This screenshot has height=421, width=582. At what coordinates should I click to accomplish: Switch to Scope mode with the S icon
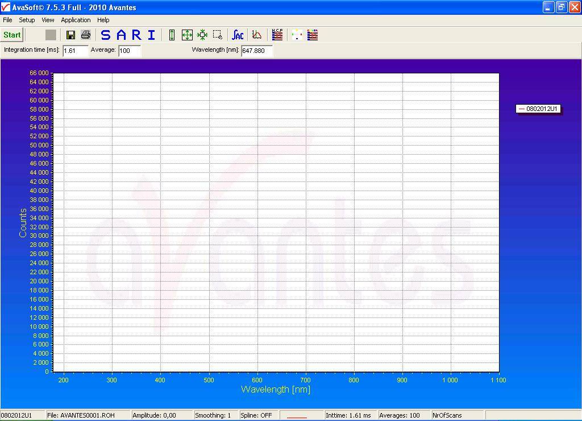click(105, 35)
